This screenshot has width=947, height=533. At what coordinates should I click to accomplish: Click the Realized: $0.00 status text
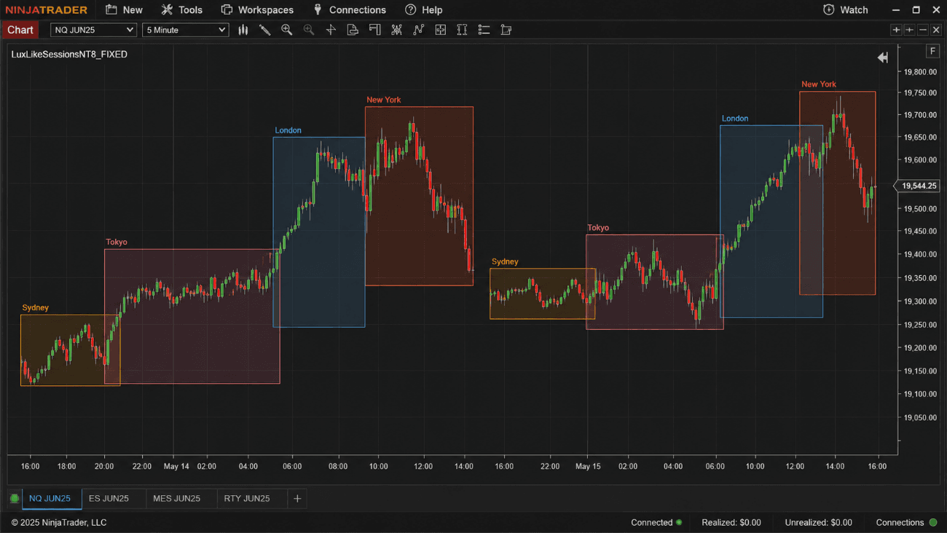click(731, 522)
